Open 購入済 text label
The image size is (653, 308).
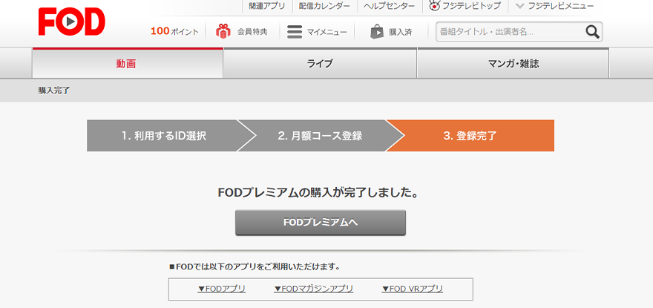click(400, 32)
